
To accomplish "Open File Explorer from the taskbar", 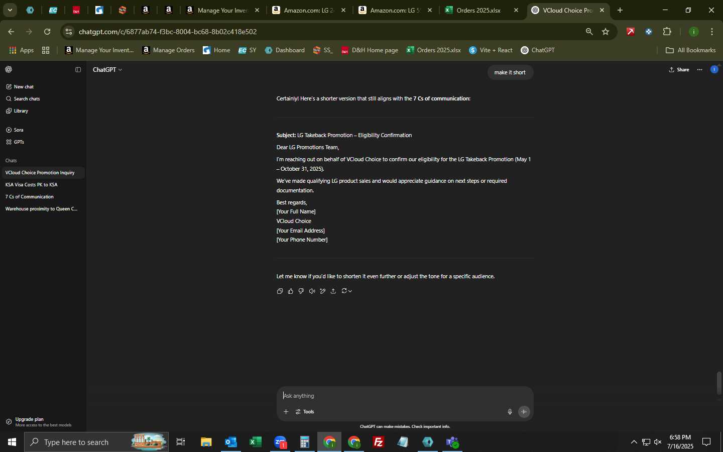I will click(206, 442).
